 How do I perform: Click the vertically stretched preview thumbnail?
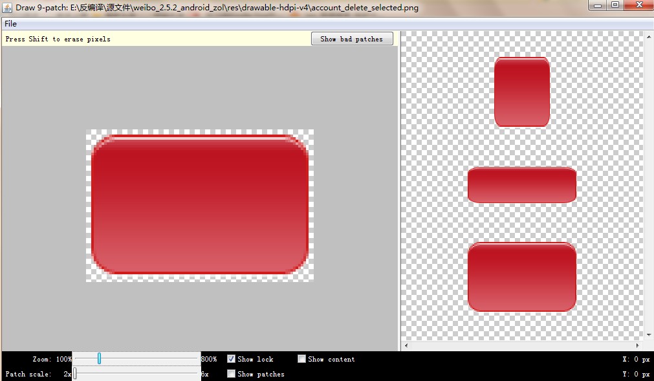pyautogui.click(x=522, y=92)
